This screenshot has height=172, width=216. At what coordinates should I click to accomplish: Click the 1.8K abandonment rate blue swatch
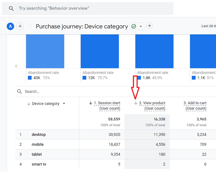click(x=139, y=78)
